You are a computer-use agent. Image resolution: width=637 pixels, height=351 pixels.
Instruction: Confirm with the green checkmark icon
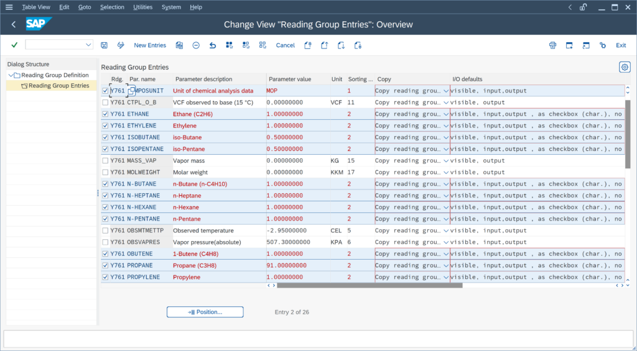[x=14, y=45]
